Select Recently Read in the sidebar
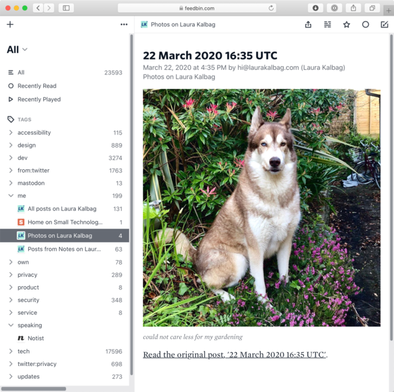Screen dimensions: 394x392 (37, 86)
